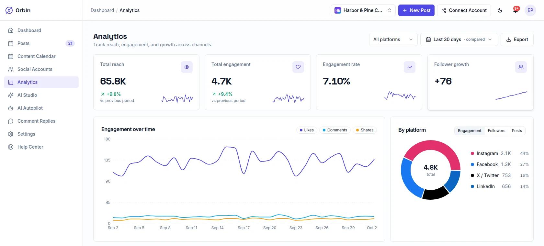Toggle dark mode moon icon
Screen dimensions: 544x246
coord(500,10)
